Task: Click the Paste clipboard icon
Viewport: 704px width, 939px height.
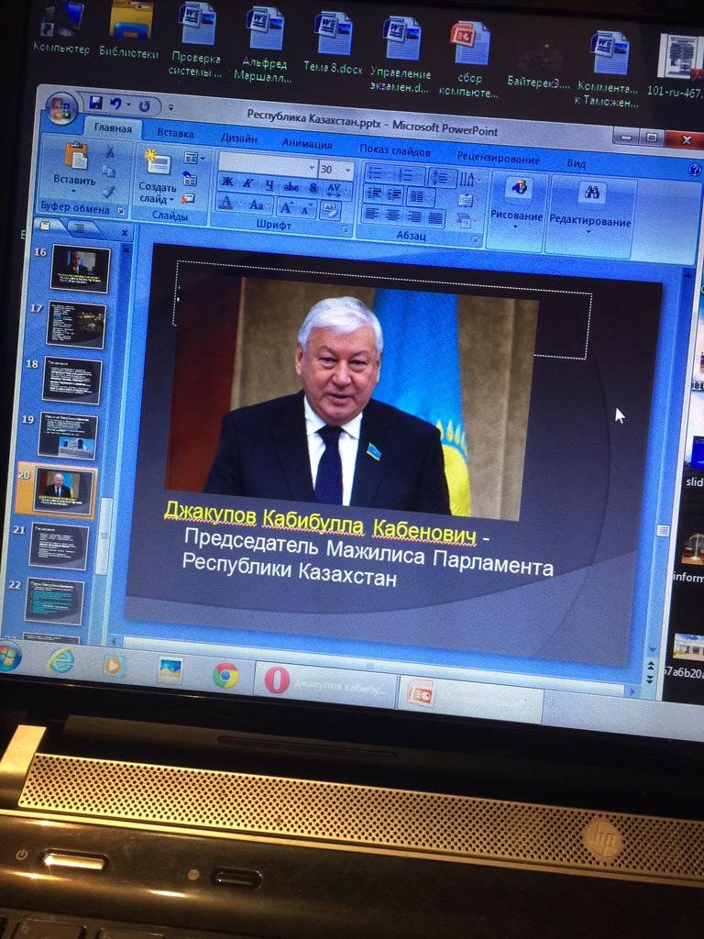Action: 76,156
